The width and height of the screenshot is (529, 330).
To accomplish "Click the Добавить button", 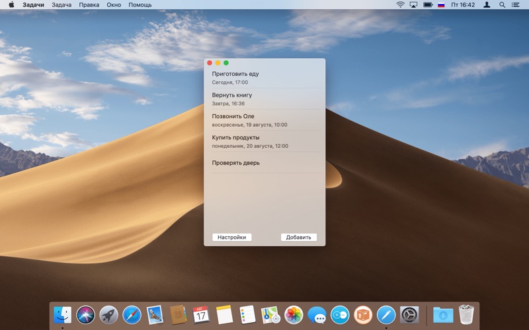I will (299, 237).
